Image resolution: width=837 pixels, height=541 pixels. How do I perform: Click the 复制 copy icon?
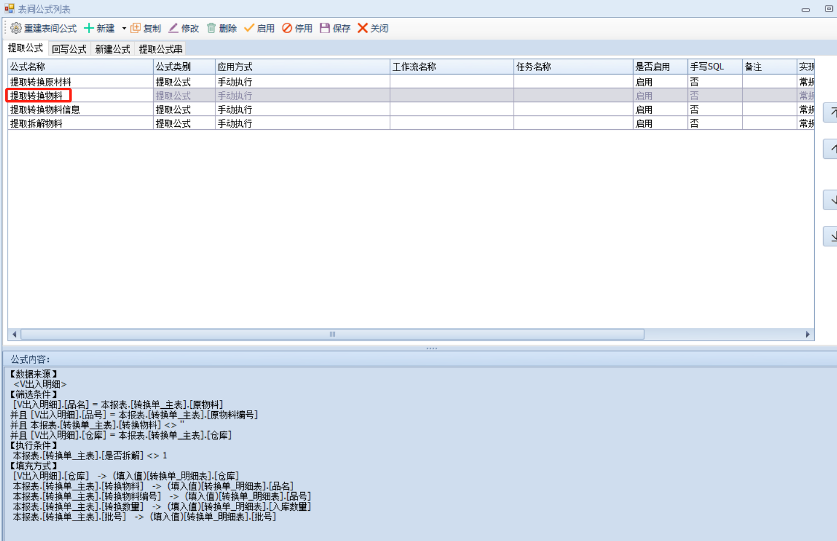[x=136, y=28]
